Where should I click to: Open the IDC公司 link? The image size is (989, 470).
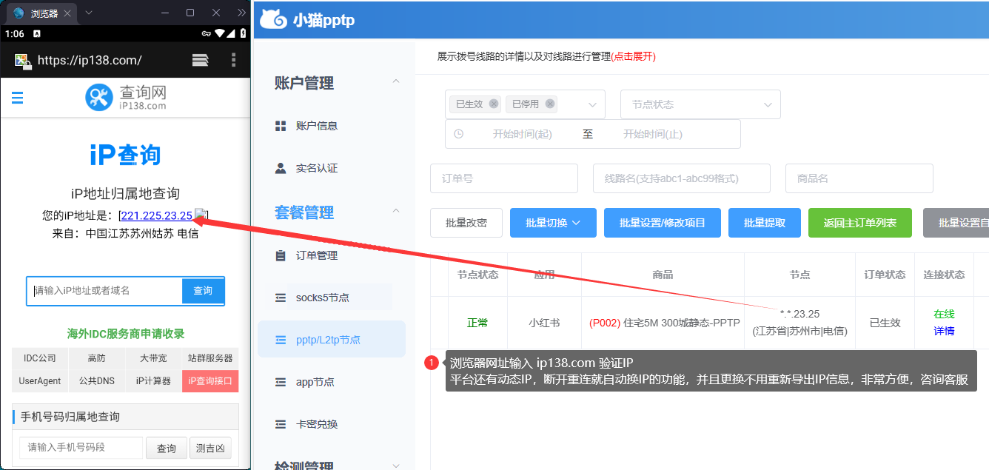(40, 358)
